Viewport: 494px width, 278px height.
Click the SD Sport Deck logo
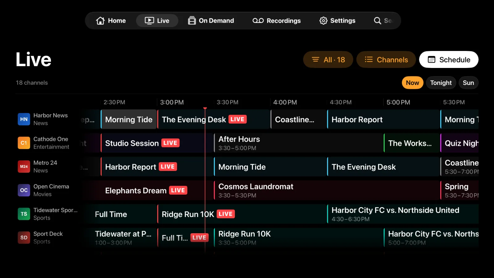(24, 238)
